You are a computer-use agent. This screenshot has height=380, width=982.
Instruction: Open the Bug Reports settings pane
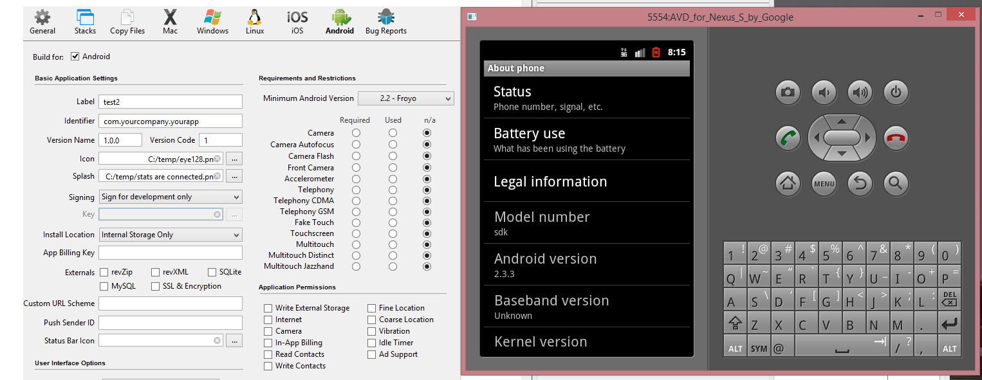click(385, 21)
